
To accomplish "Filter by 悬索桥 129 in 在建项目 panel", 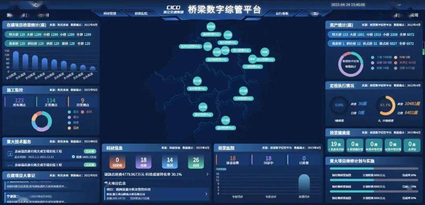I will (x=17, y=43).
